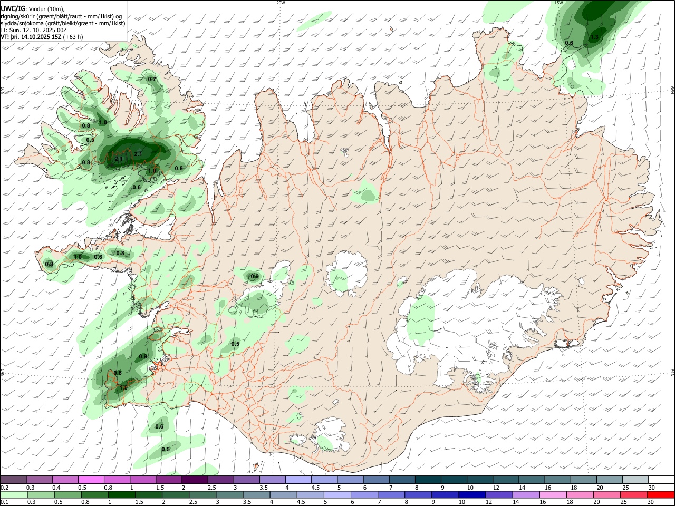
Task: Select the light pink swatch labelled 16 in the rain legend
Action: tap(553, 494)
